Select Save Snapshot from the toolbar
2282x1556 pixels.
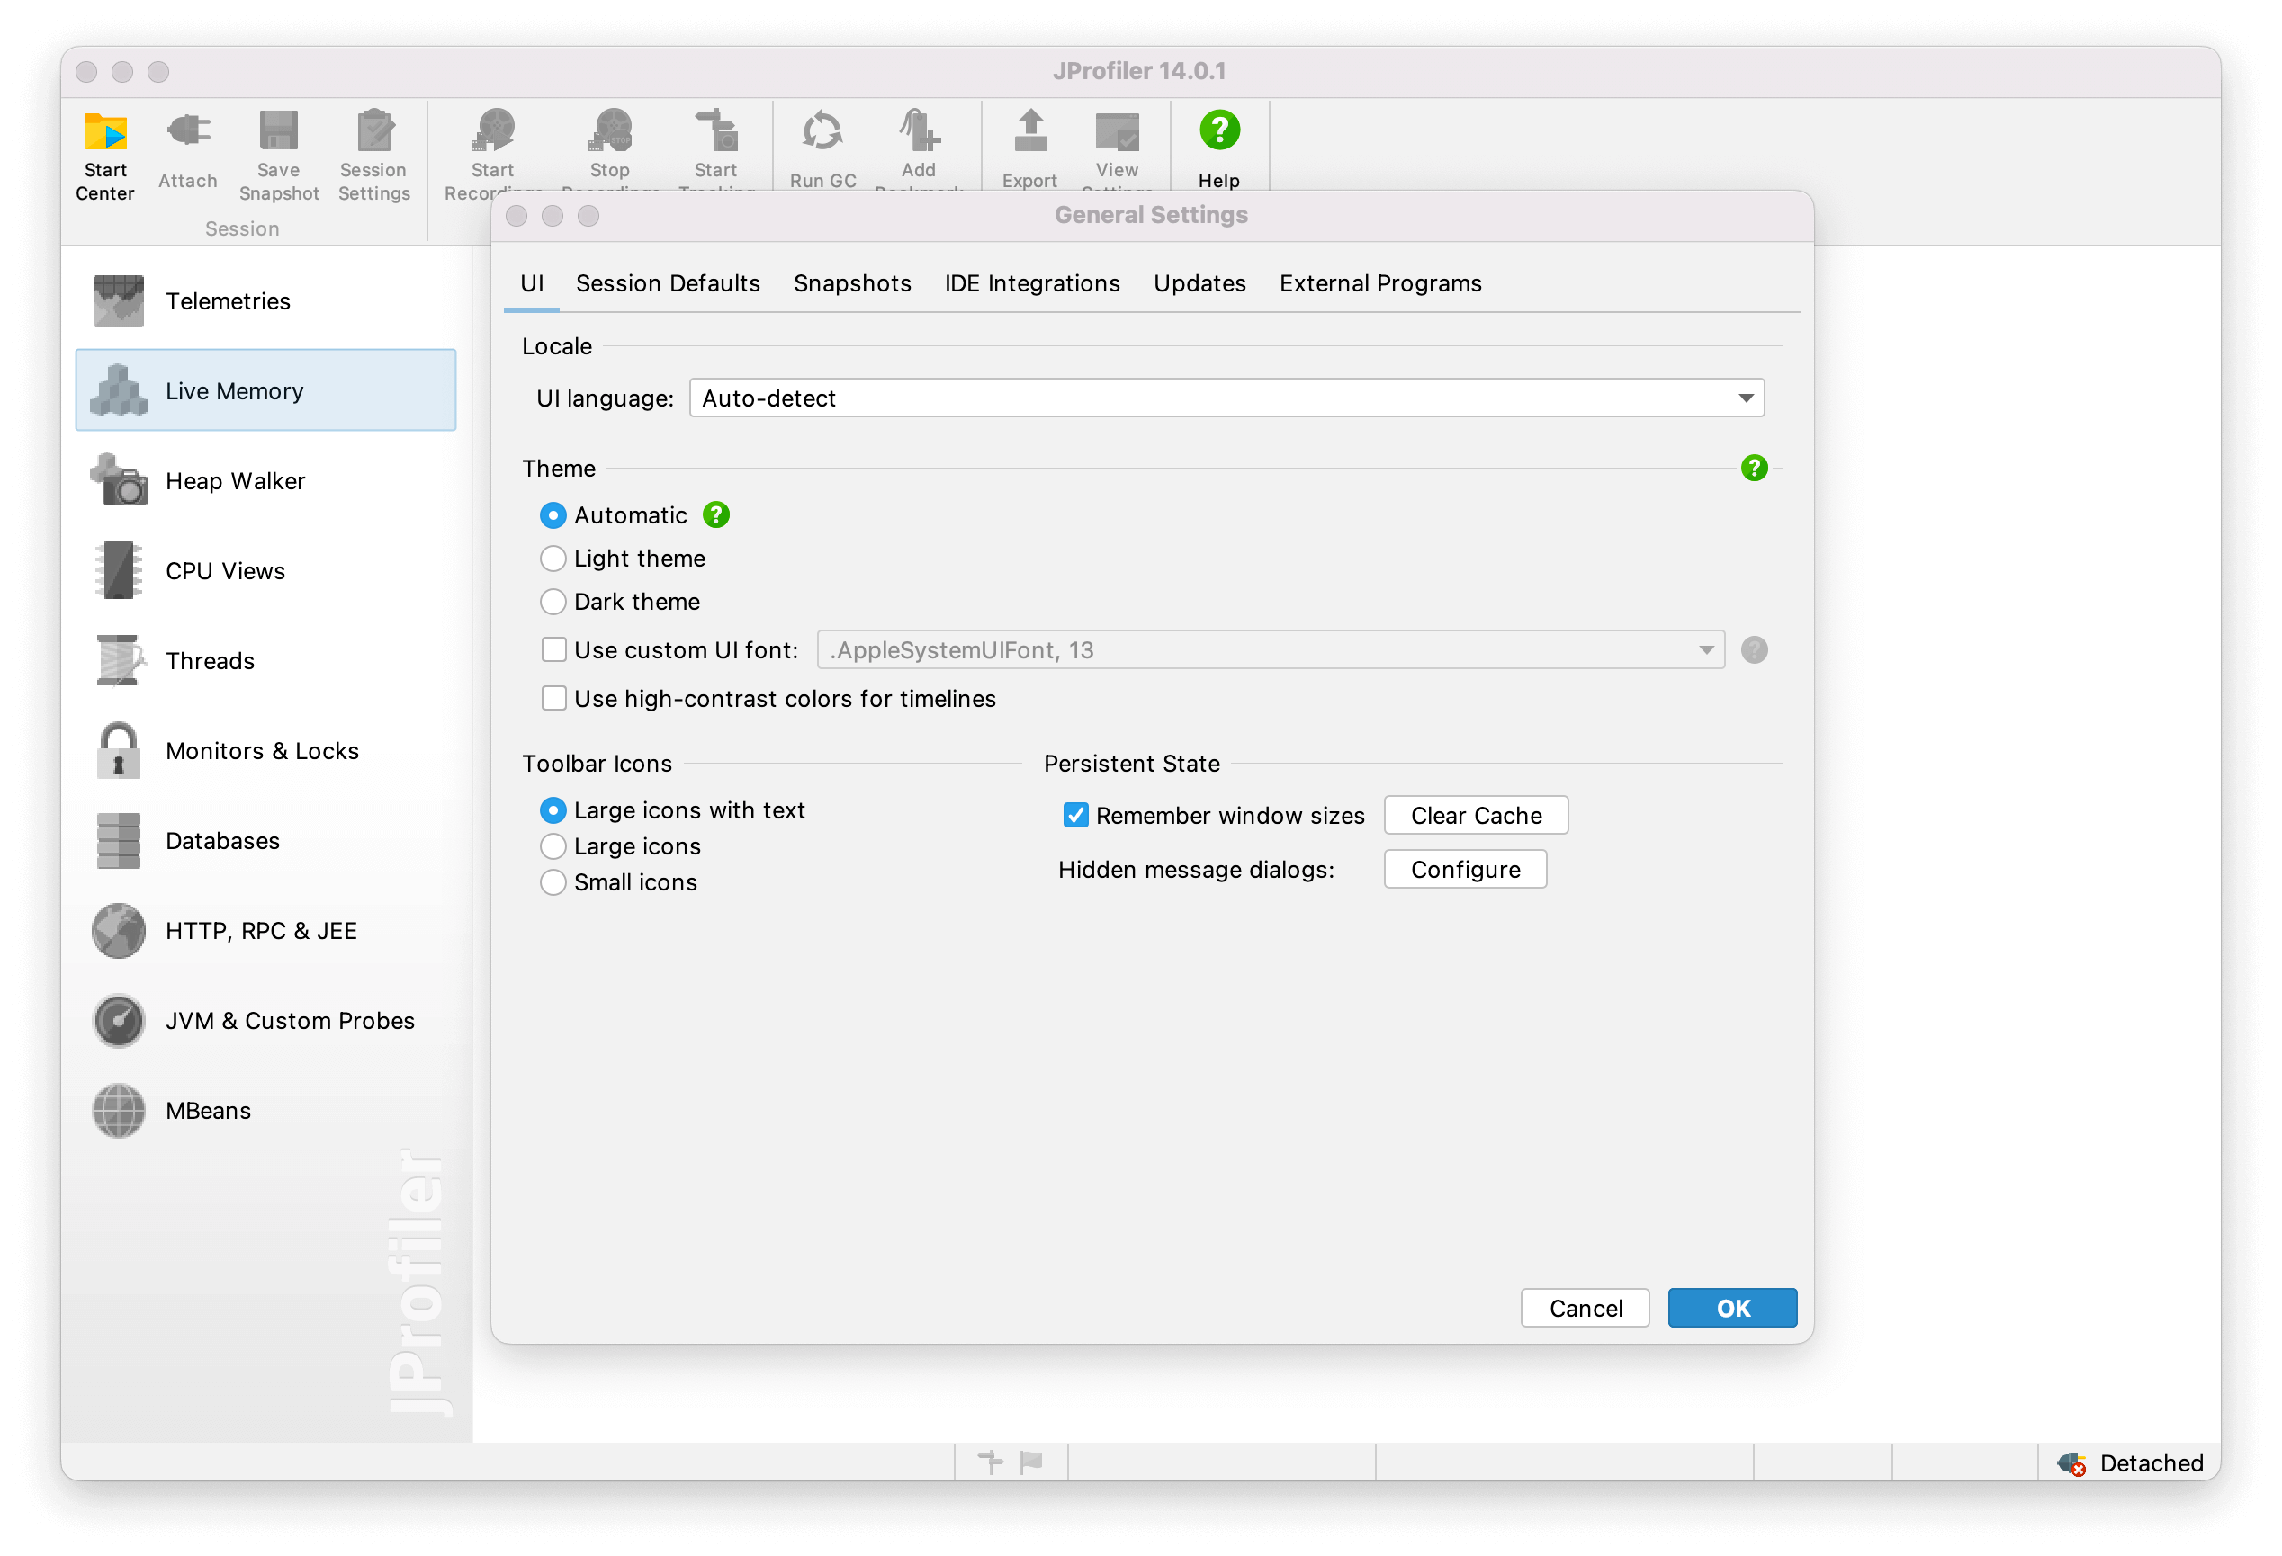pos(278,155)
